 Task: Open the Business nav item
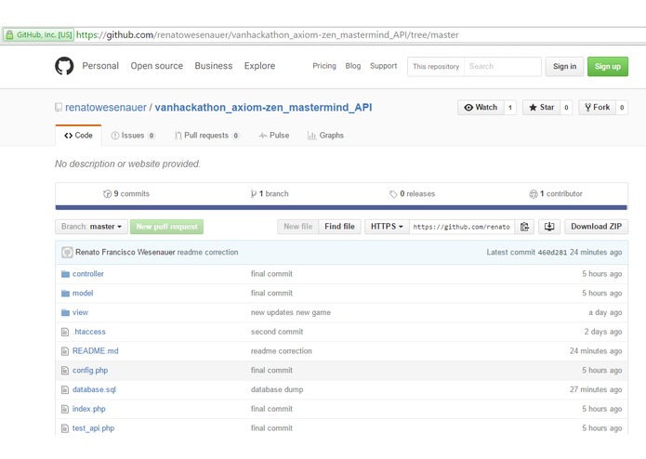[214, 66]
